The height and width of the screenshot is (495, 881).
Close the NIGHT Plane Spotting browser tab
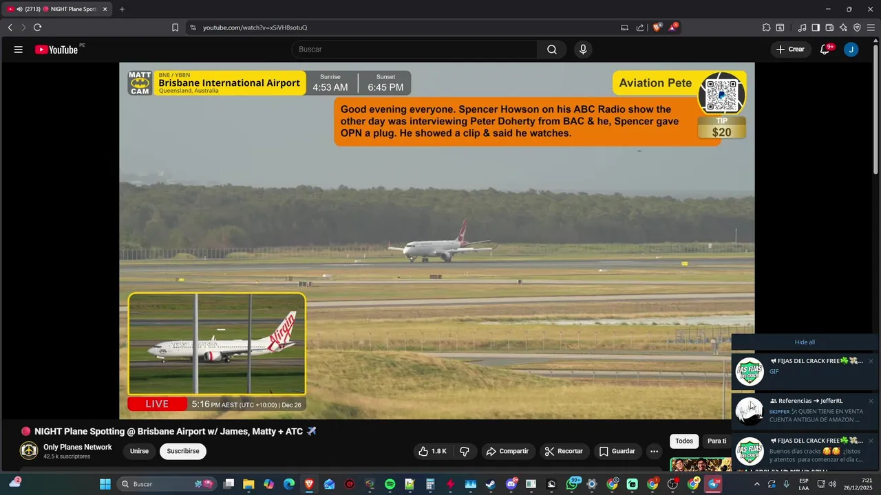coord(105,9)
